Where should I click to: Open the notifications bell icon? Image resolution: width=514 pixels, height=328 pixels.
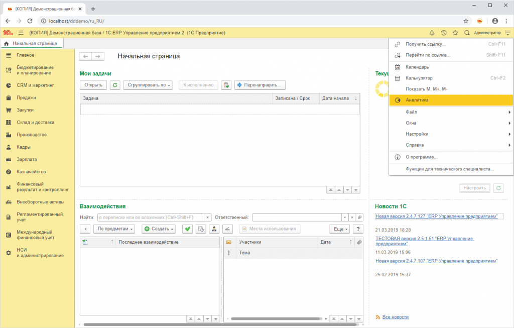(432, 33)
